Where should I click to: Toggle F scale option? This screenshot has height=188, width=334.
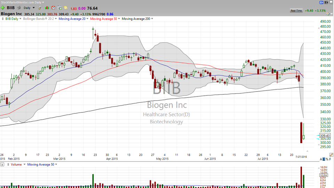[330, 159]
